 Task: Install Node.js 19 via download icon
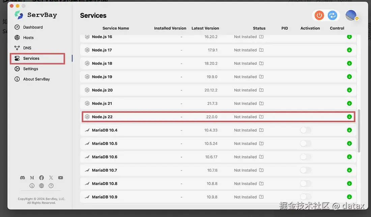[x=349, y=77]
